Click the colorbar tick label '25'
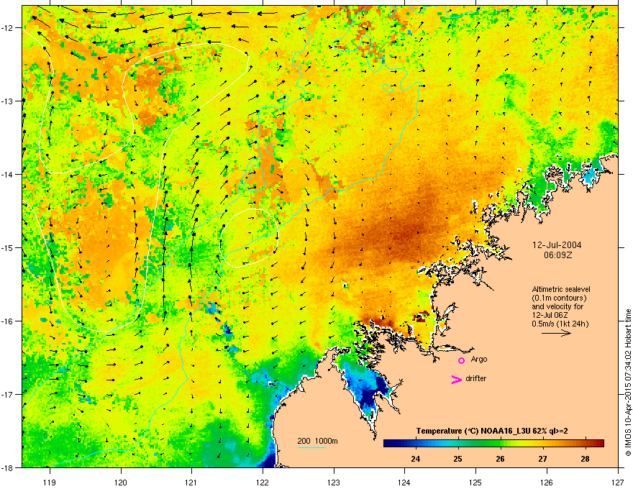Viewport: 633px width, 489px height. point(457,459)
